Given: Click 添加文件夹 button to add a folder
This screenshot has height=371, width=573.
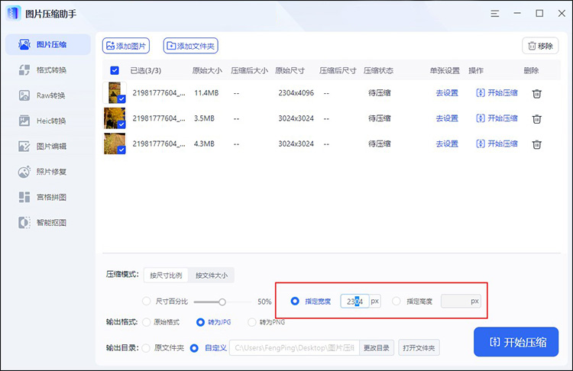Looking at the screenshot, I should 191,46.
